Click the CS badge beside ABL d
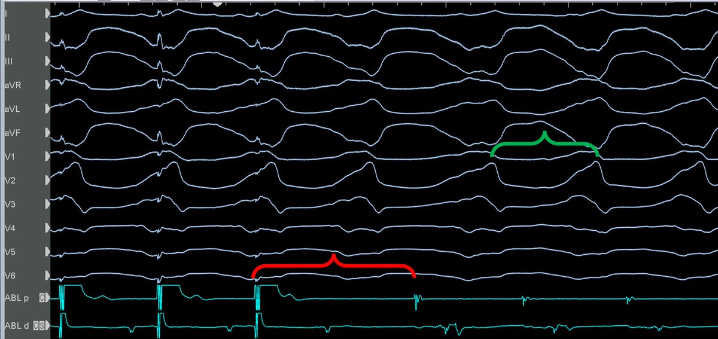The height and width of the screenshot is (339, 718). tap(39, 326)
